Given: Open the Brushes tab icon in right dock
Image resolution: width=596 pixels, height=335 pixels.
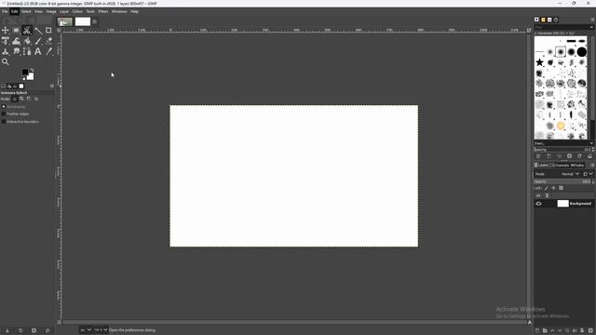Looking at the screenshot, I should (x=536, y=20).
